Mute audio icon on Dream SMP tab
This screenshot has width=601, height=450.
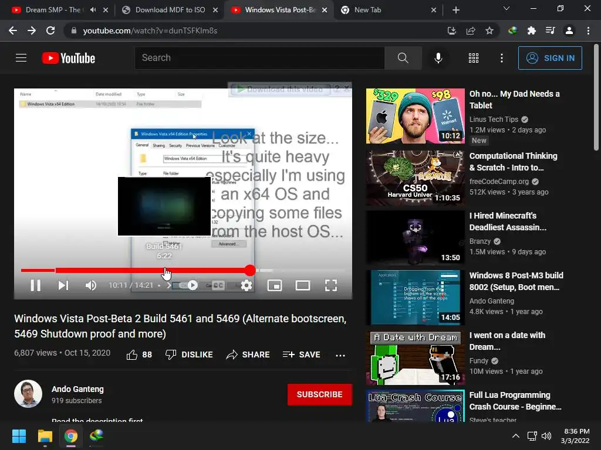tap(93, 10)
